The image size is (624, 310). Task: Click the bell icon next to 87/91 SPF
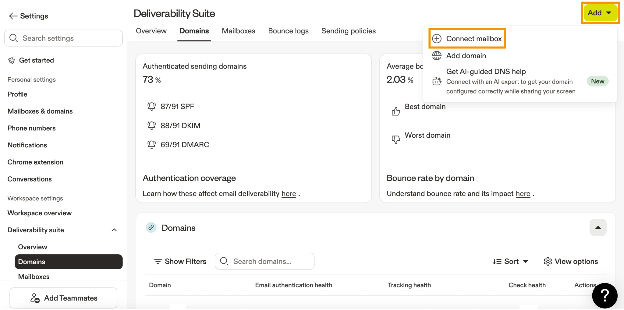click(151, 107)
